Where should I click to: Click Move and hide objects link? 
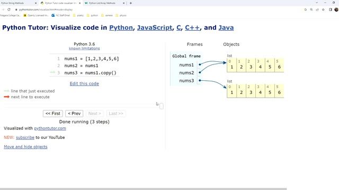25,147
